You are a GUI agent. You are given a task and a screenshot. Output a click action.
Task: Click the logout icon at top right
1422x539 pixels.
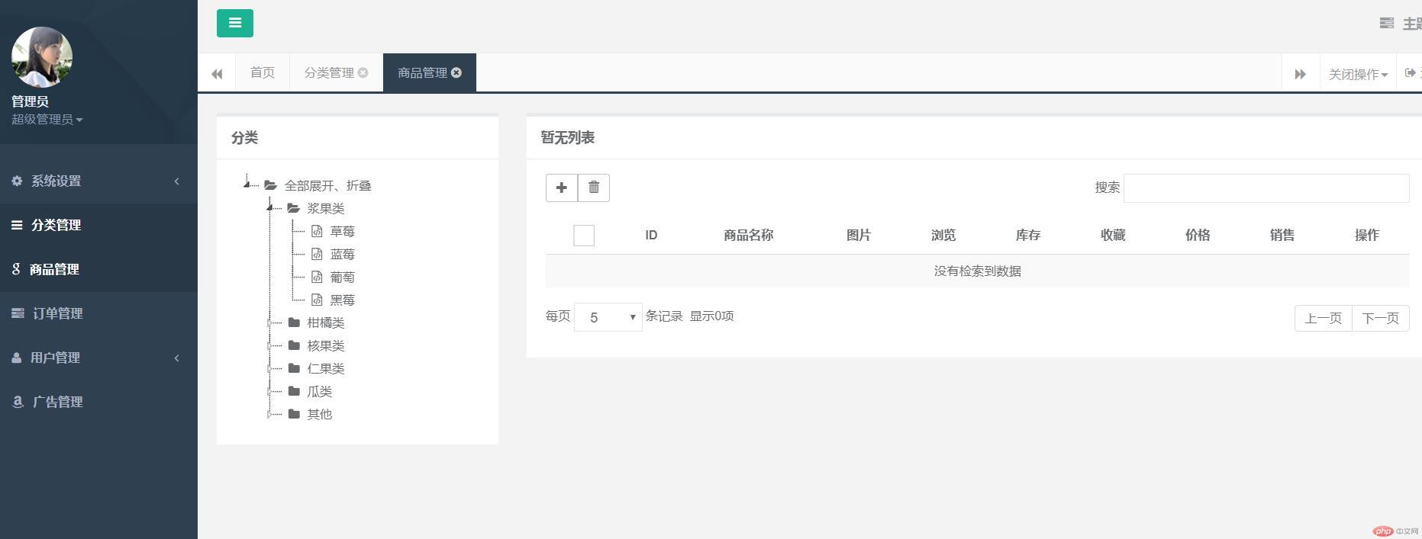1410,73
